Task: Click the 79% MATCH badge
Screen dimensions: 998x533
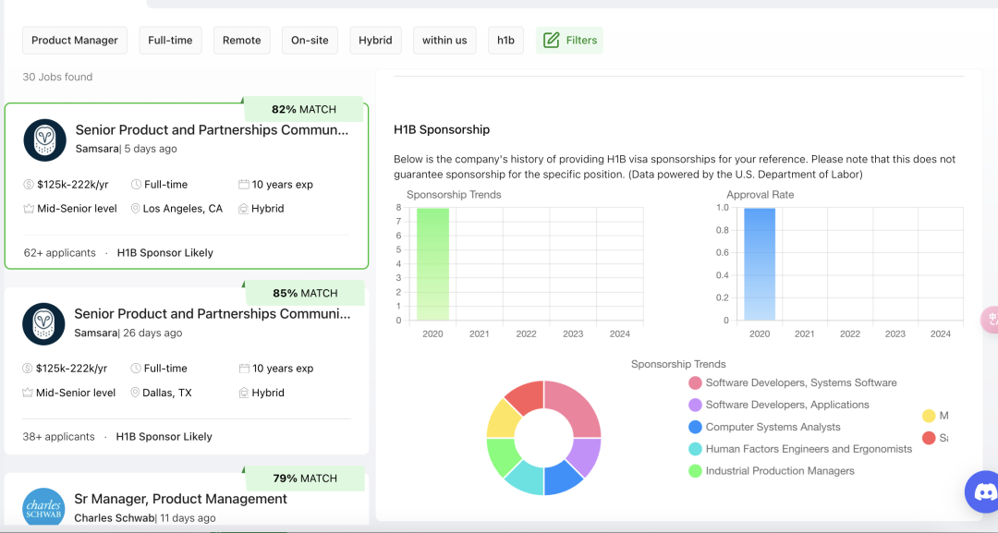Action: [x=305, y=478]
